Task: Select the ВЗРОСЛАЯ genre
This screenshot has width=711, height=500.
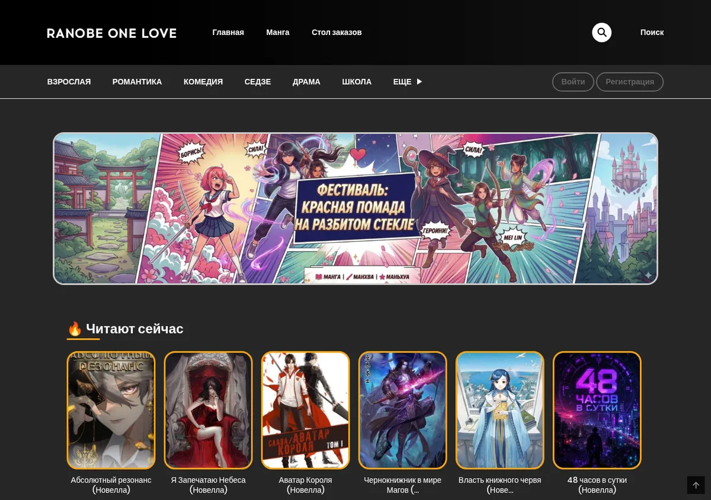Action: (x=69, y=82)
